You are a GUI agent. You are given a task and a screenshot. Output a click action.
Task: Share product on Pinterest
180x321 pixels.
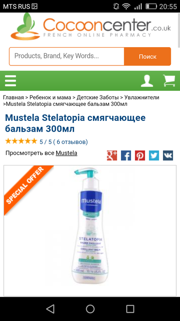(x=140, y=155)
